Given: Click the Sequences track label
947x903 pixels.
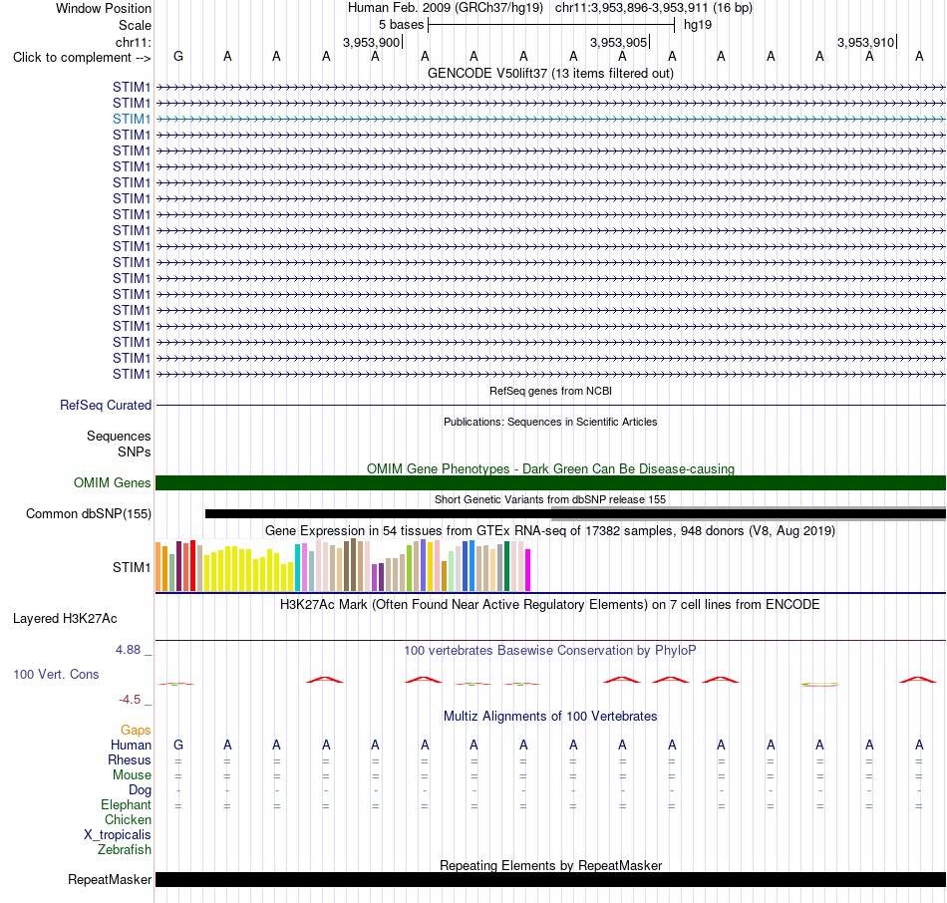Looking at the screenshot, I should pos(119,437).
